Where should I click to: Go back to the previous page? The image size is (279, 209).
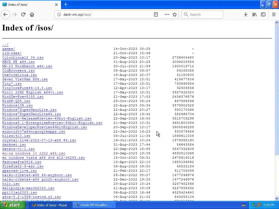tap(5, 14)
